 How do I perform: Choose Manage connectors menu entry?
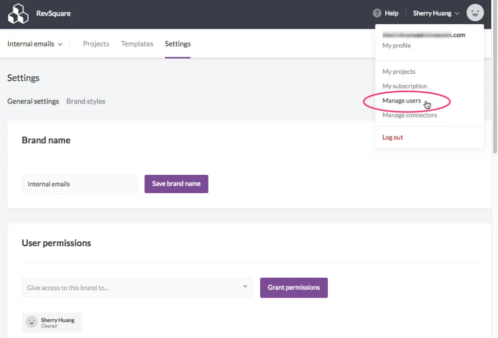click(409, 115)
